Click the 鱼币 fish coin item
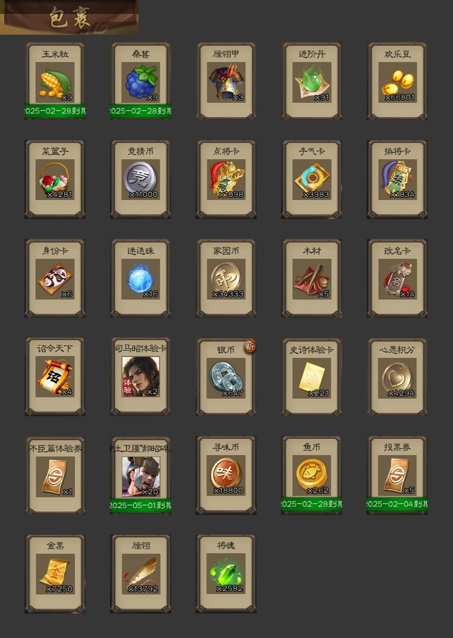 [312, 475]
